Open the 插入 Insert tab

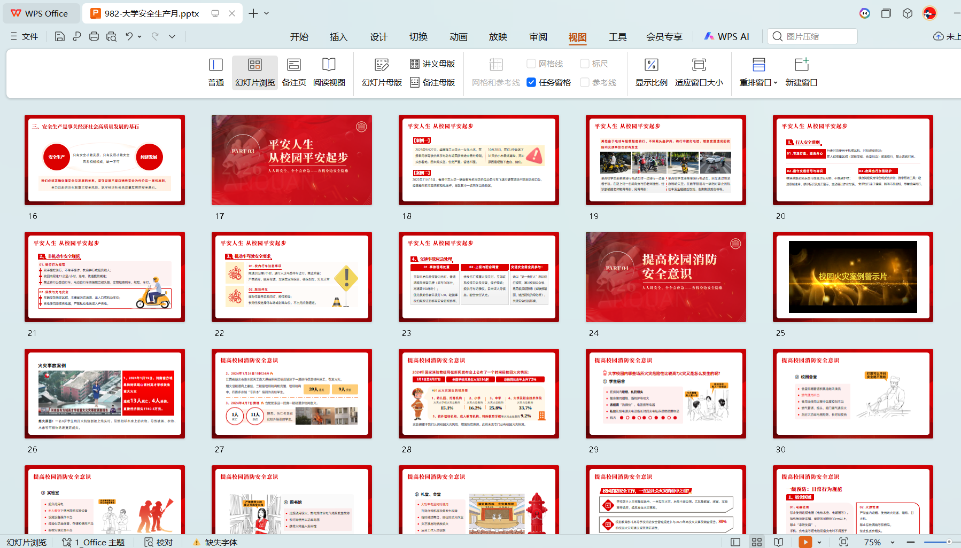click(x=339, y=37)
